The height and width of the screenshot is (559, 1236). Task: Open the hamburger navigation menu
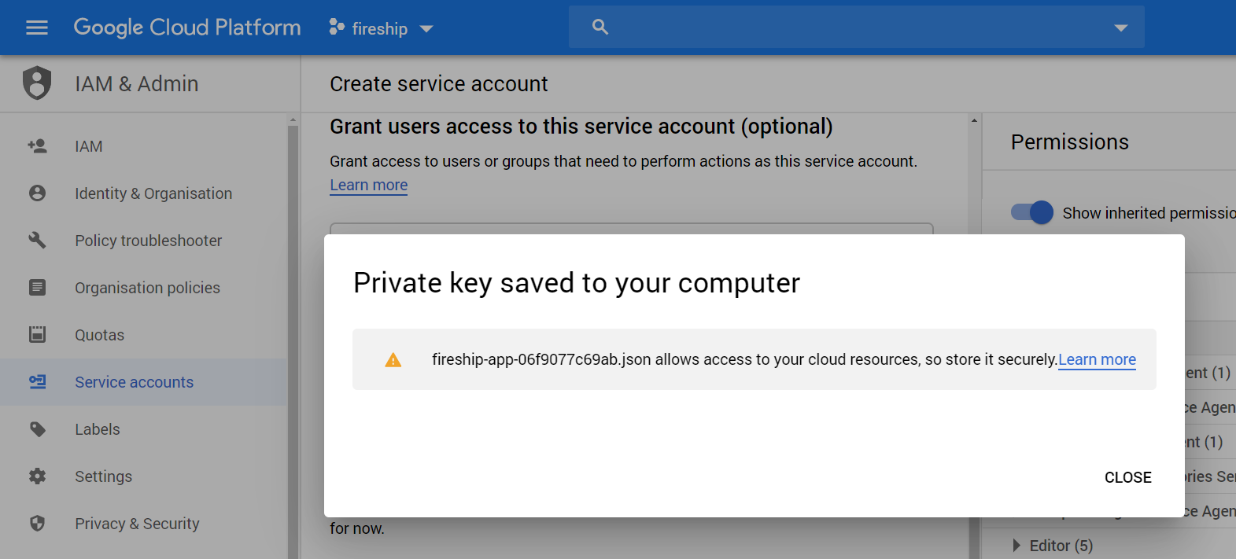pos(37,28)
